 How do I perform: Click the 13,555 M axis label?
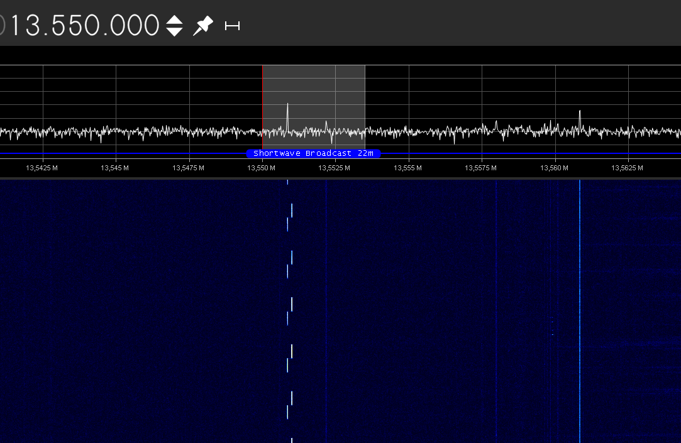[x=407, y=168]
